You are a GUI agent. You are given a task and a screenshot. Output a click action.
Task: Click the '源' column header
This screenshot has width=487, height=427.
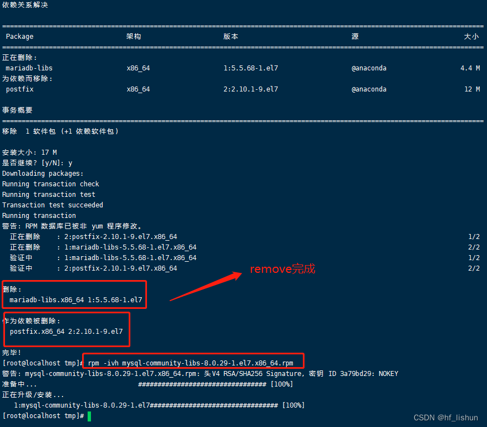355,37
